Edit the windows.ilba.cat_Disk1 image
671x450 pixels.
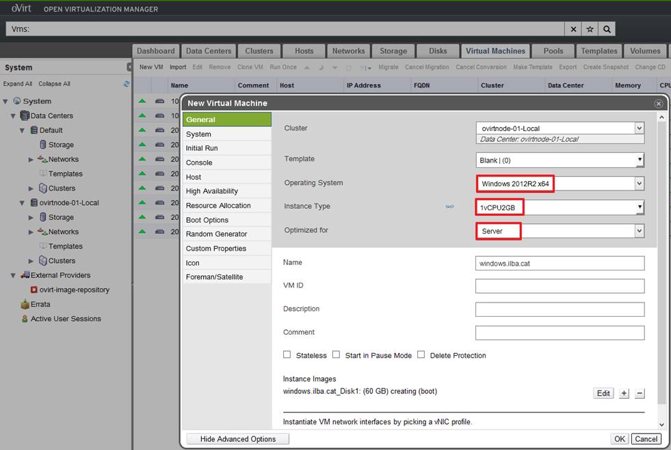click(603, 393)
